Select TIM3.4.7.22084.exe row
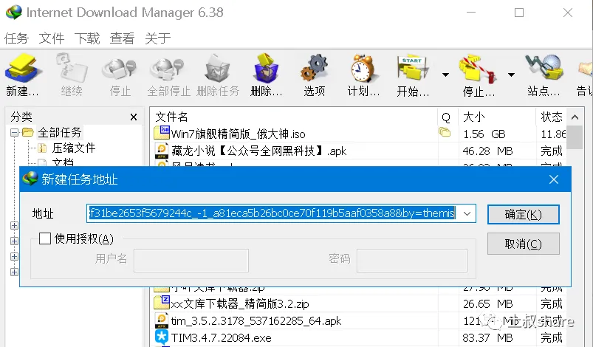 (x=360, y=337)
